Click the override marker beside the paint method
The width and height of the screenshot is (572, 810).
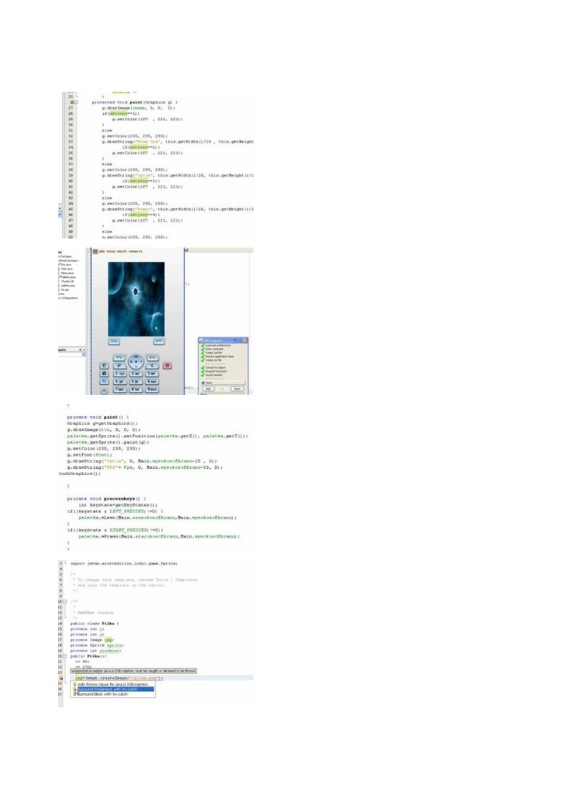(74, 103)
